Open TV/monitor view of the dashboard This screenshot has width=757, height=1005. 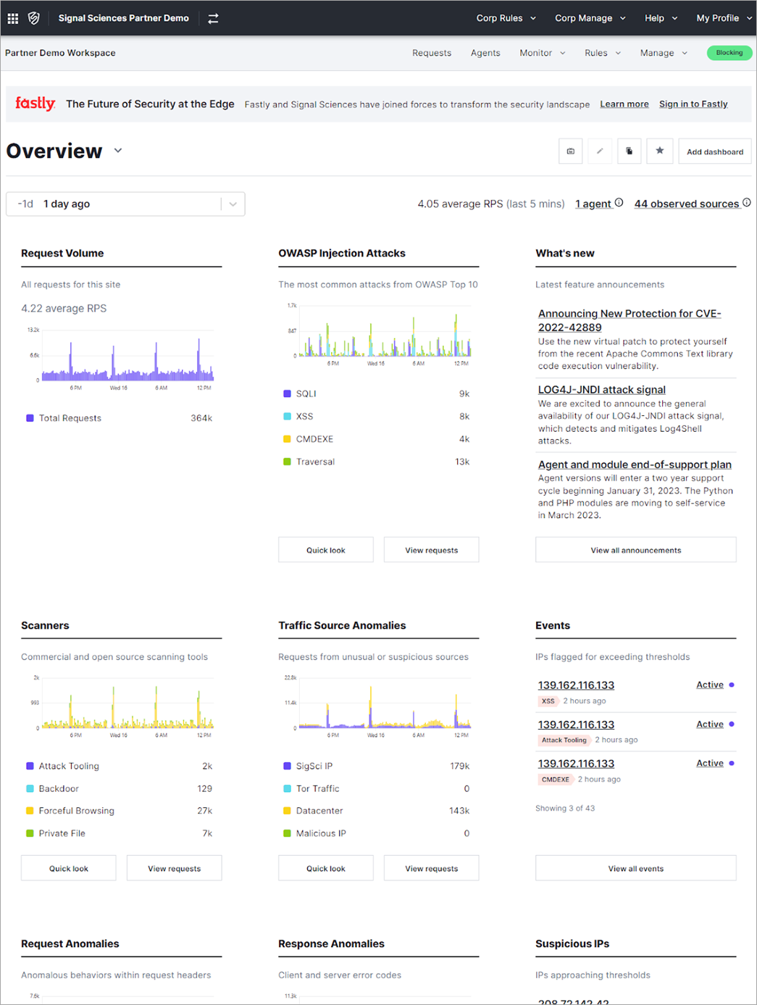click(571, 151)
